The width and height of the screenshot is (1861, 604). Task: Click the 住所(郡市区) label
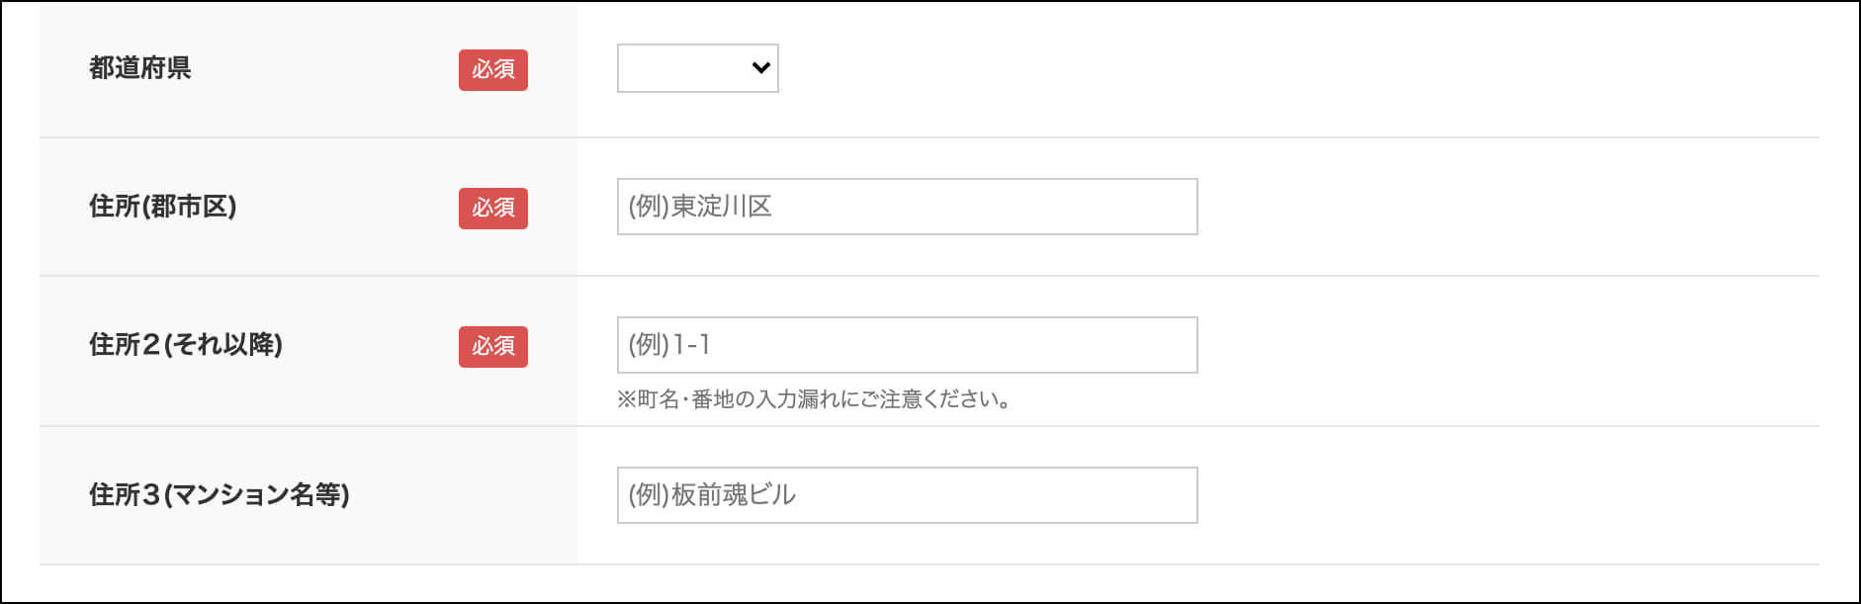pos(163,207)
